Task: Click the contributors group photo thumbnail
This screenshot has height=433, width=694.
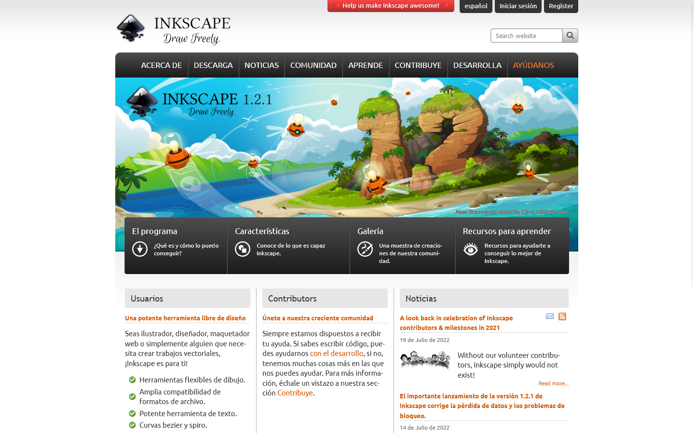Action: pos(425,360)
